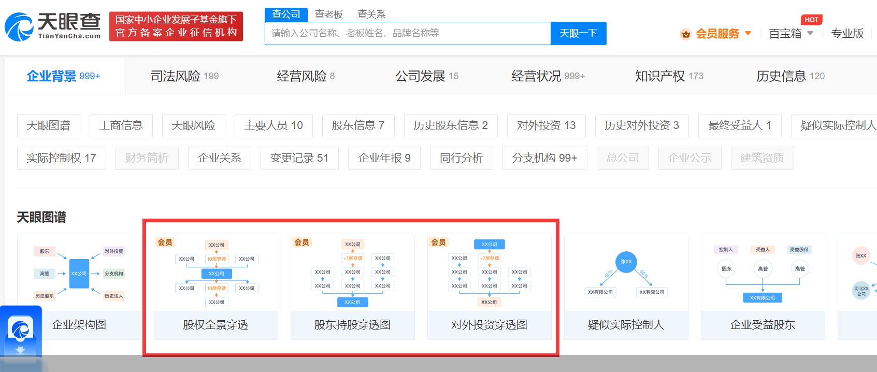Click the 工商信息 filter button
The image size is (877, 372).
(121, 125)
